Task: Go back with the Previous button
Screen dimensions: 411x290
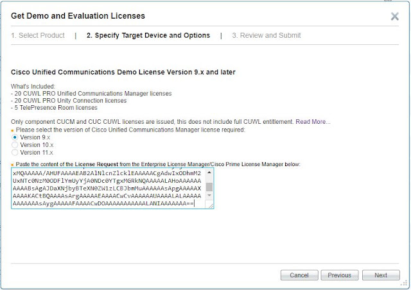Action: coord(340,275)
